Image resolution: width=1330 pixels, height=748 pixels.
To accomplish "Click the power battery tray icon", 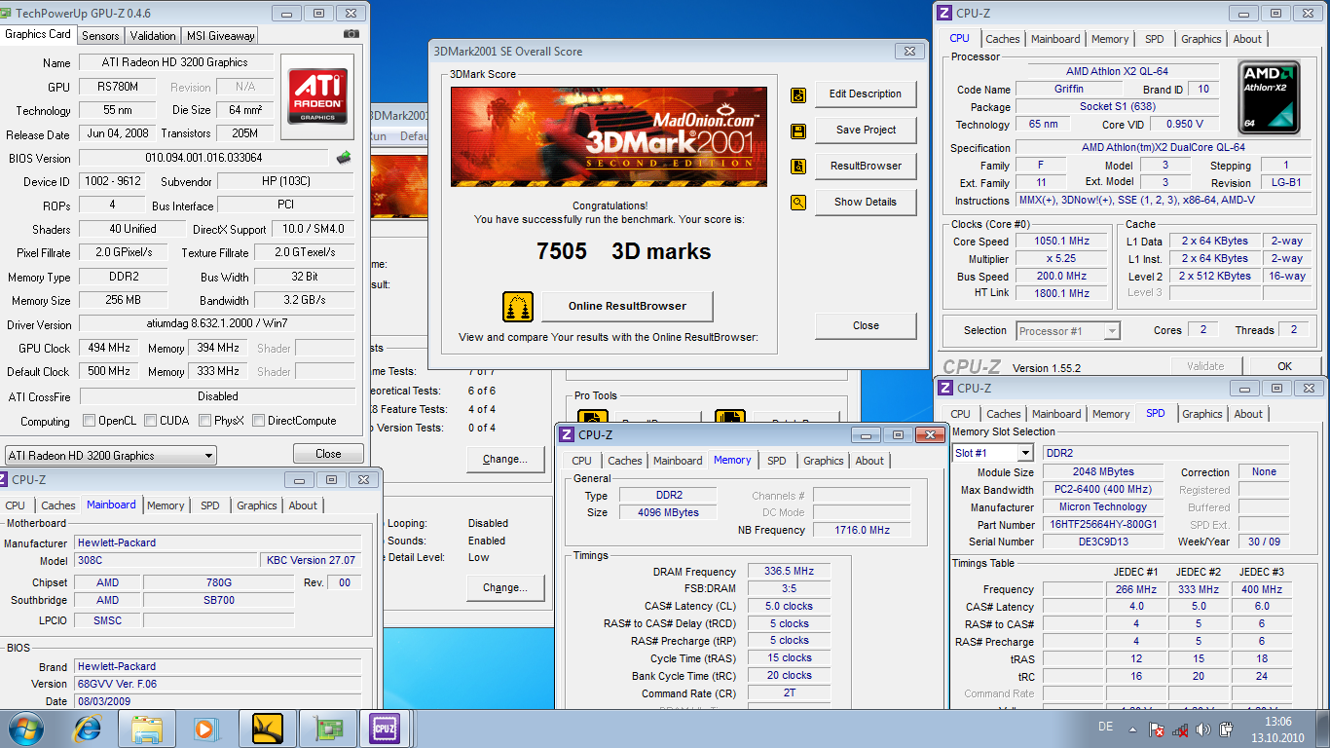I will [1228, 729].
